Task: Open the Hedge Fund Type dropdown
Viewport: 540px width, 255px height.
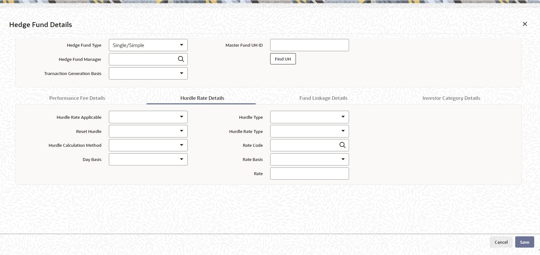Action: click(148, 45)
